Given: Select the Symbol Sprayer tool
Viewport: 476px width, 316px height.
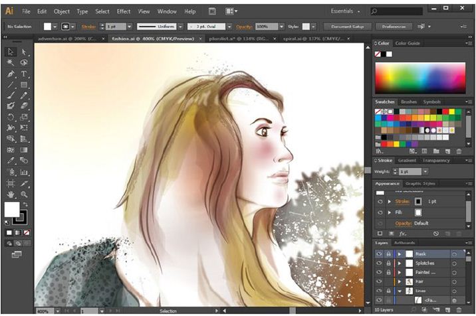Looking at the screenshot, I should tap(11, 172).
